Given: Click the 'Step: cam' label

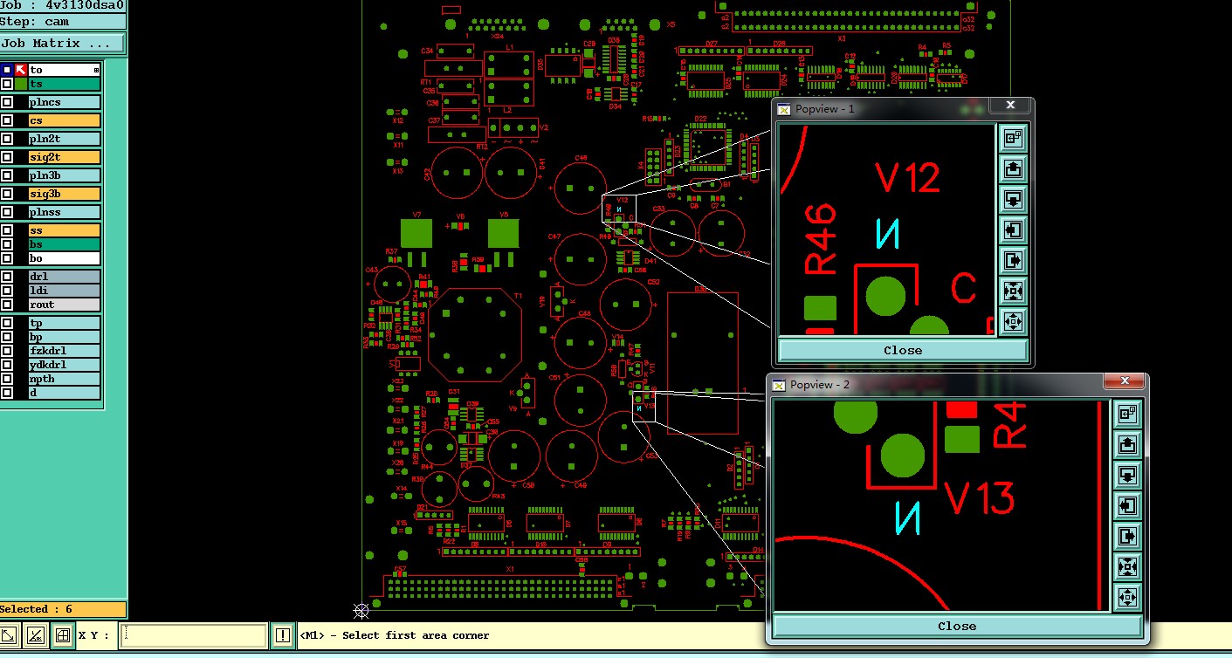Looking at the screenshot, I should click(63, 22).
